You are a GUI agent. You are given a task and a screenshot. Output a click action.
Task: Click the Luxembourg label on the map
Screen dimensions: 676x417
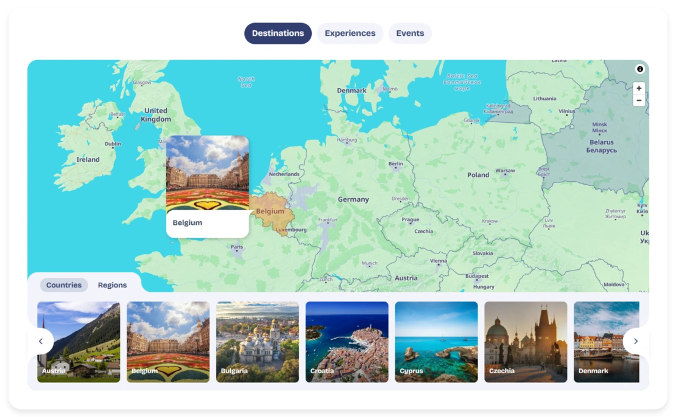(291, 230)
